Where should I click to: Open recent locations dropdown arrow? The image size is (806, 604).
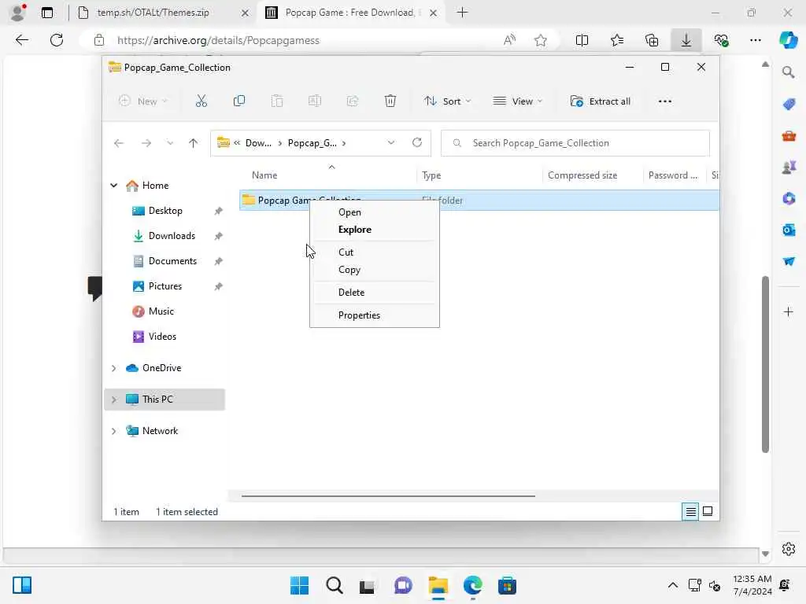pos(170,143)
